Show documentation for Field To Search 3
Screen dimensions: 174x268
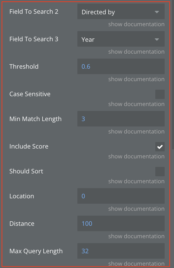tap(136, 52)
